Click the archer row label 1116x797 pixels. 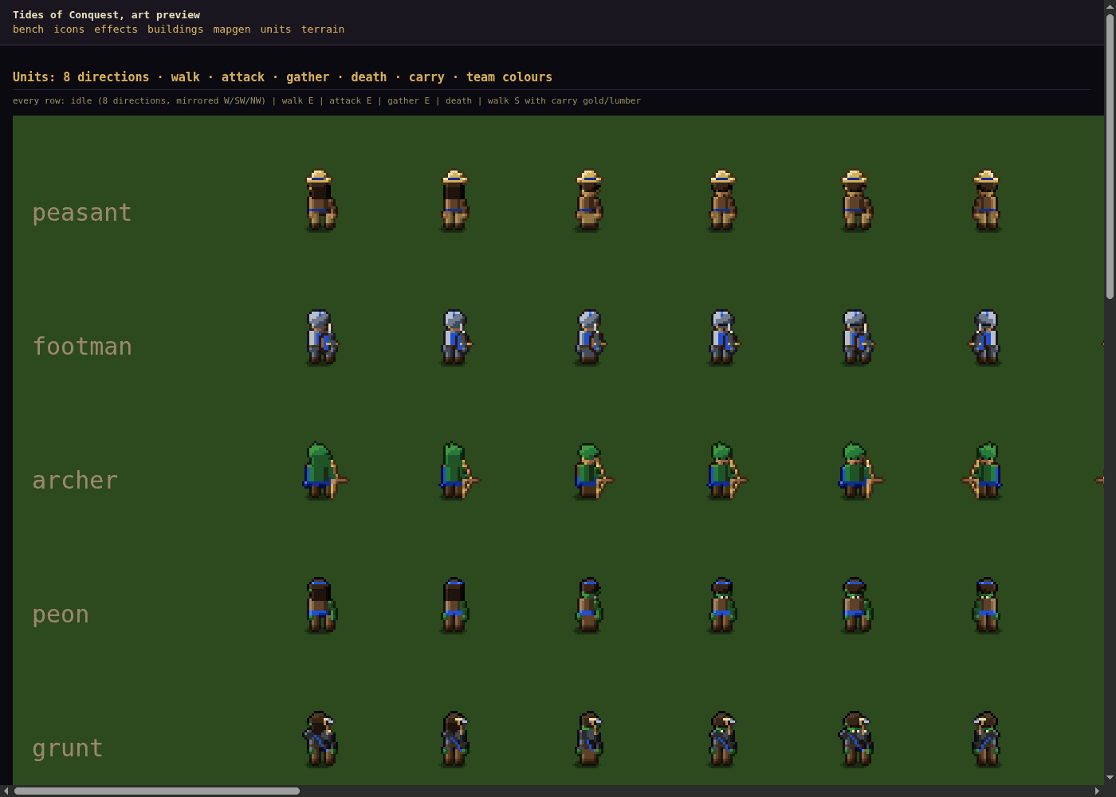click(75, 481)
